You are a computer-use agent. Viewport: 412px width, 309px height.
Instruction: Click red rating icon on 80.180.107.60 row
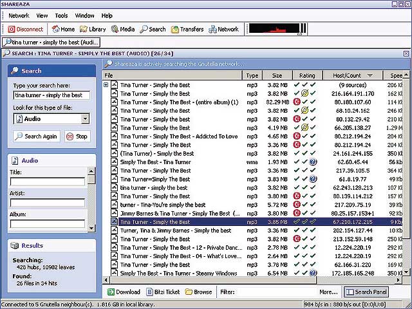point(297,102)
